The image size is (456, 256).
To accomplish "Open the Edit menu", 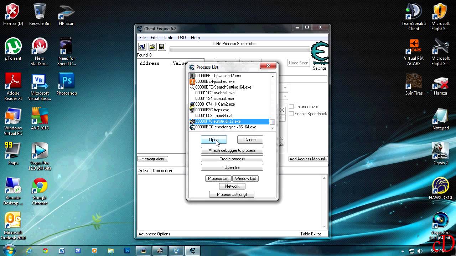I will [x=154, y=38].
